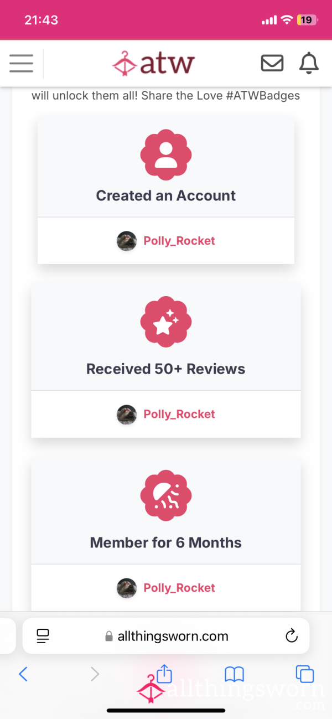332x719 pixels.
Task: Open Polly_Rocket link under Member for 6 Months
Action: pyautogui.click(x=179, y=588)
